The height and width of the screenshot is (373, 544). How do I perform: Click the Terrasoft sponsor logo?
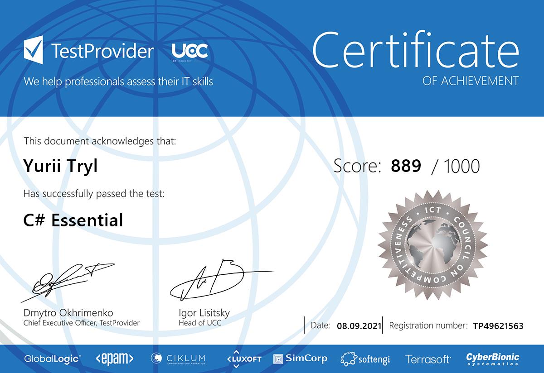(x=428, y=359)
